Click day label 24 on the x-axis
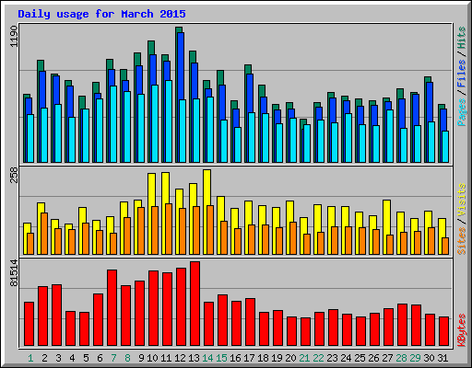Screen dimensions: 472x368 (346, 358)
